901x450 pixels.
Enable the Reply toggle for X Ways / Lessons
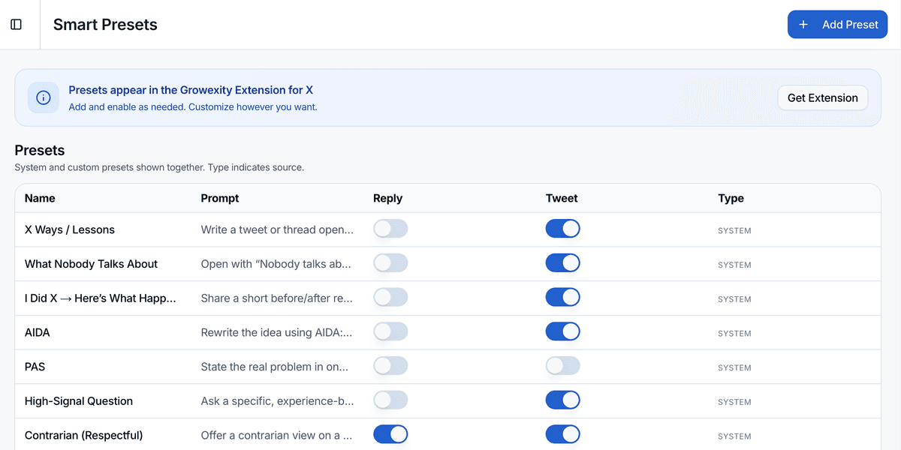coord(390,228)
